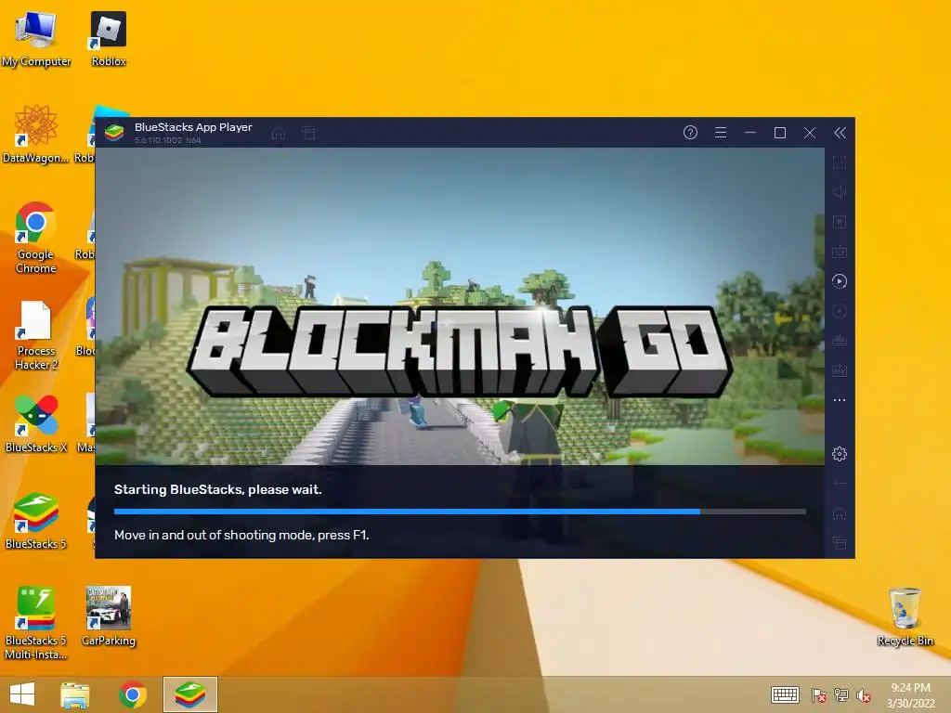Select the Recycle Bin desktop icon

click(905, 616)
